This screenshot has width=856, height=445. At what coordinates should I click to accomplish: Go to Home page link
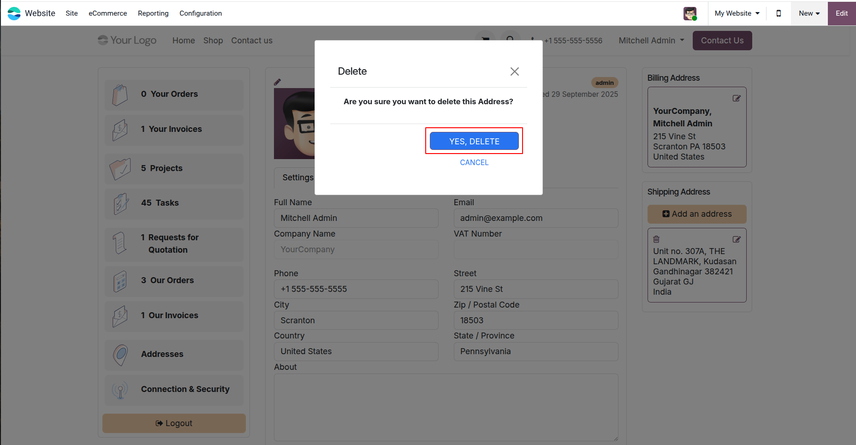point(184,41)
